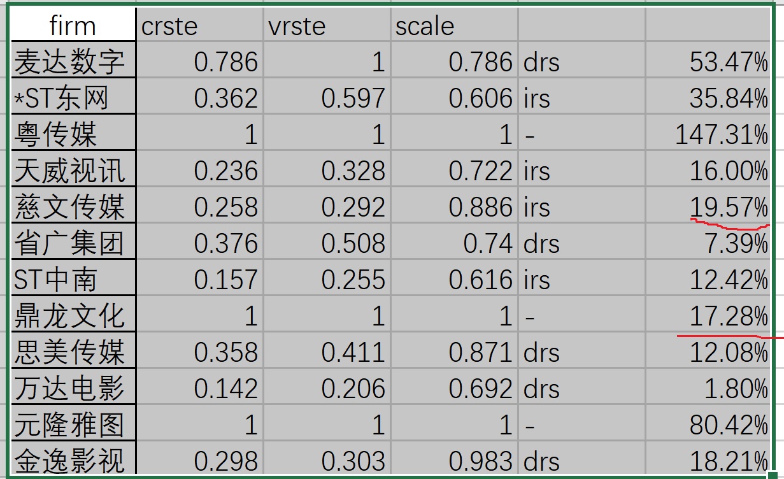
Task: Click the 万达电影 firm cell
Action: 73,389
